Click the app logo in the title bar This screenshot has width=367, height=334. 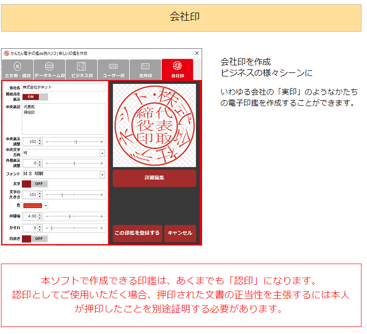tap(7, 53)
